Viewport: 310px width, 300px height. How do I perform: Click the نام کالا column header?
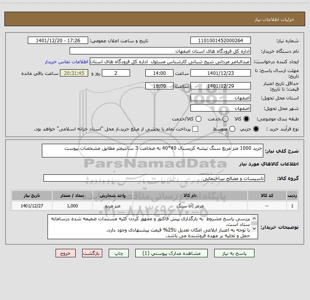coord(190,195)
